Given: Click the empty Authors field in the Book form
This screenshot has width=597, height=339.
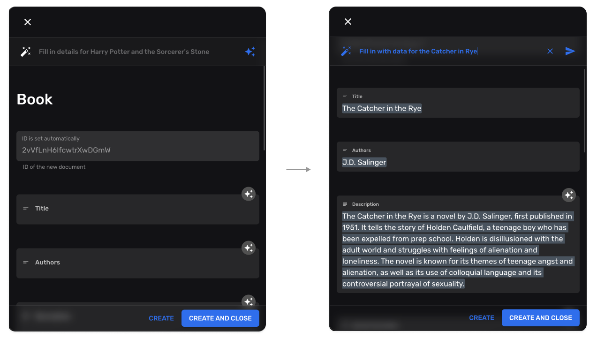Looking at the screenshot, I should [x=137, y=263].
